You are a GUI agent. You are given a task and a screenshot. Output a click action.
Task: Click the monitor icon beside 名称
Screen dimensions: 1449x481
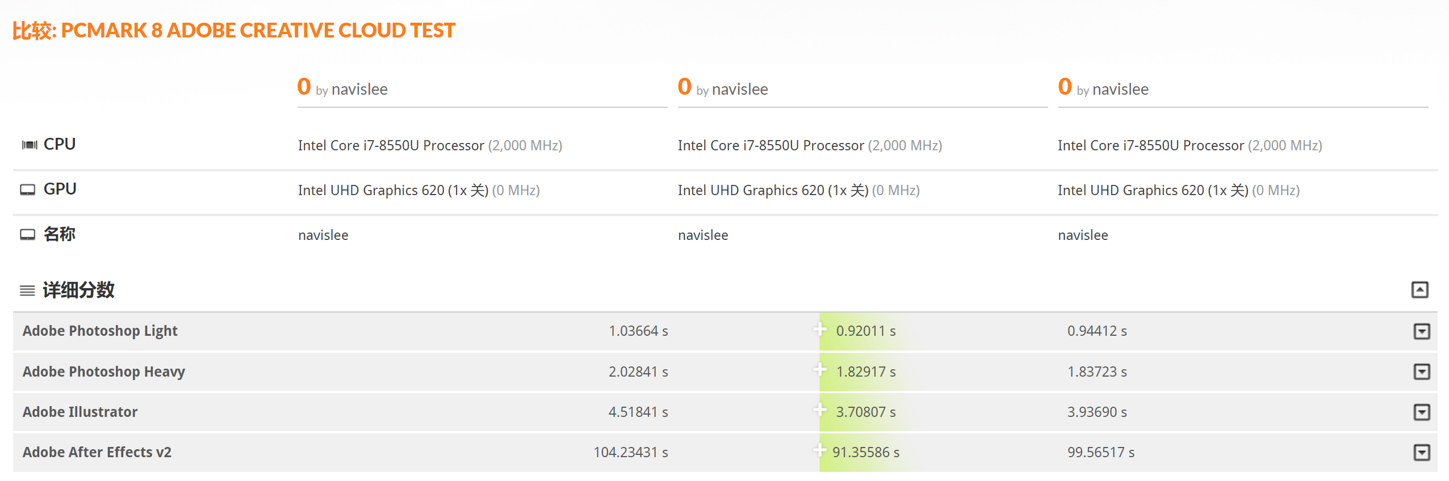pos(28,235)
